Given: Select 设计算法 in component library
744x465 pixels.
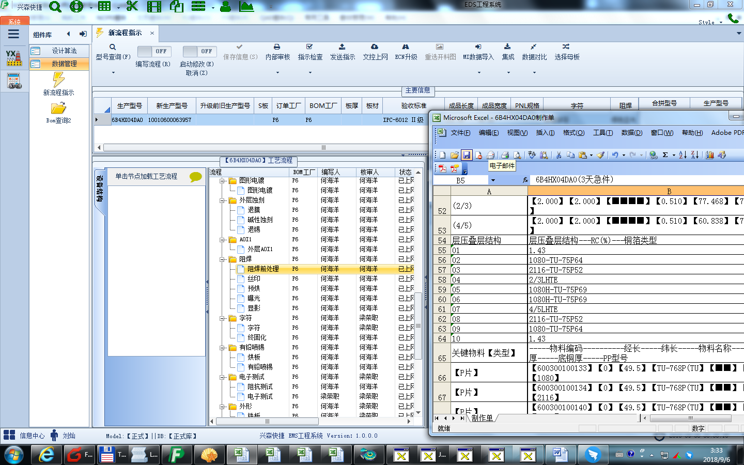Looking at the screenshot, I should coord(59,51).
